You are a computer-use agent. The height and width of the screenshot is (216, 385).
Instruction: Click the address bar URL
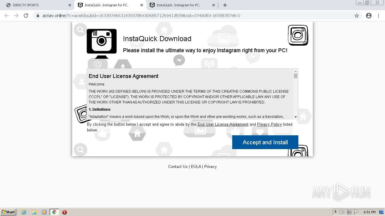(141, 16)
